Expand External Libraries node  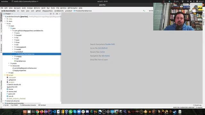coord(3,101)
